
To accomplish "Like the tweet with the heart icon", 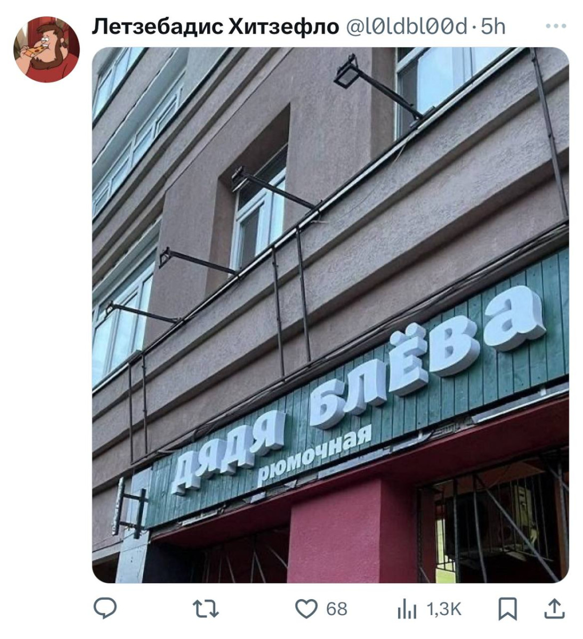I will pos(306,609).
